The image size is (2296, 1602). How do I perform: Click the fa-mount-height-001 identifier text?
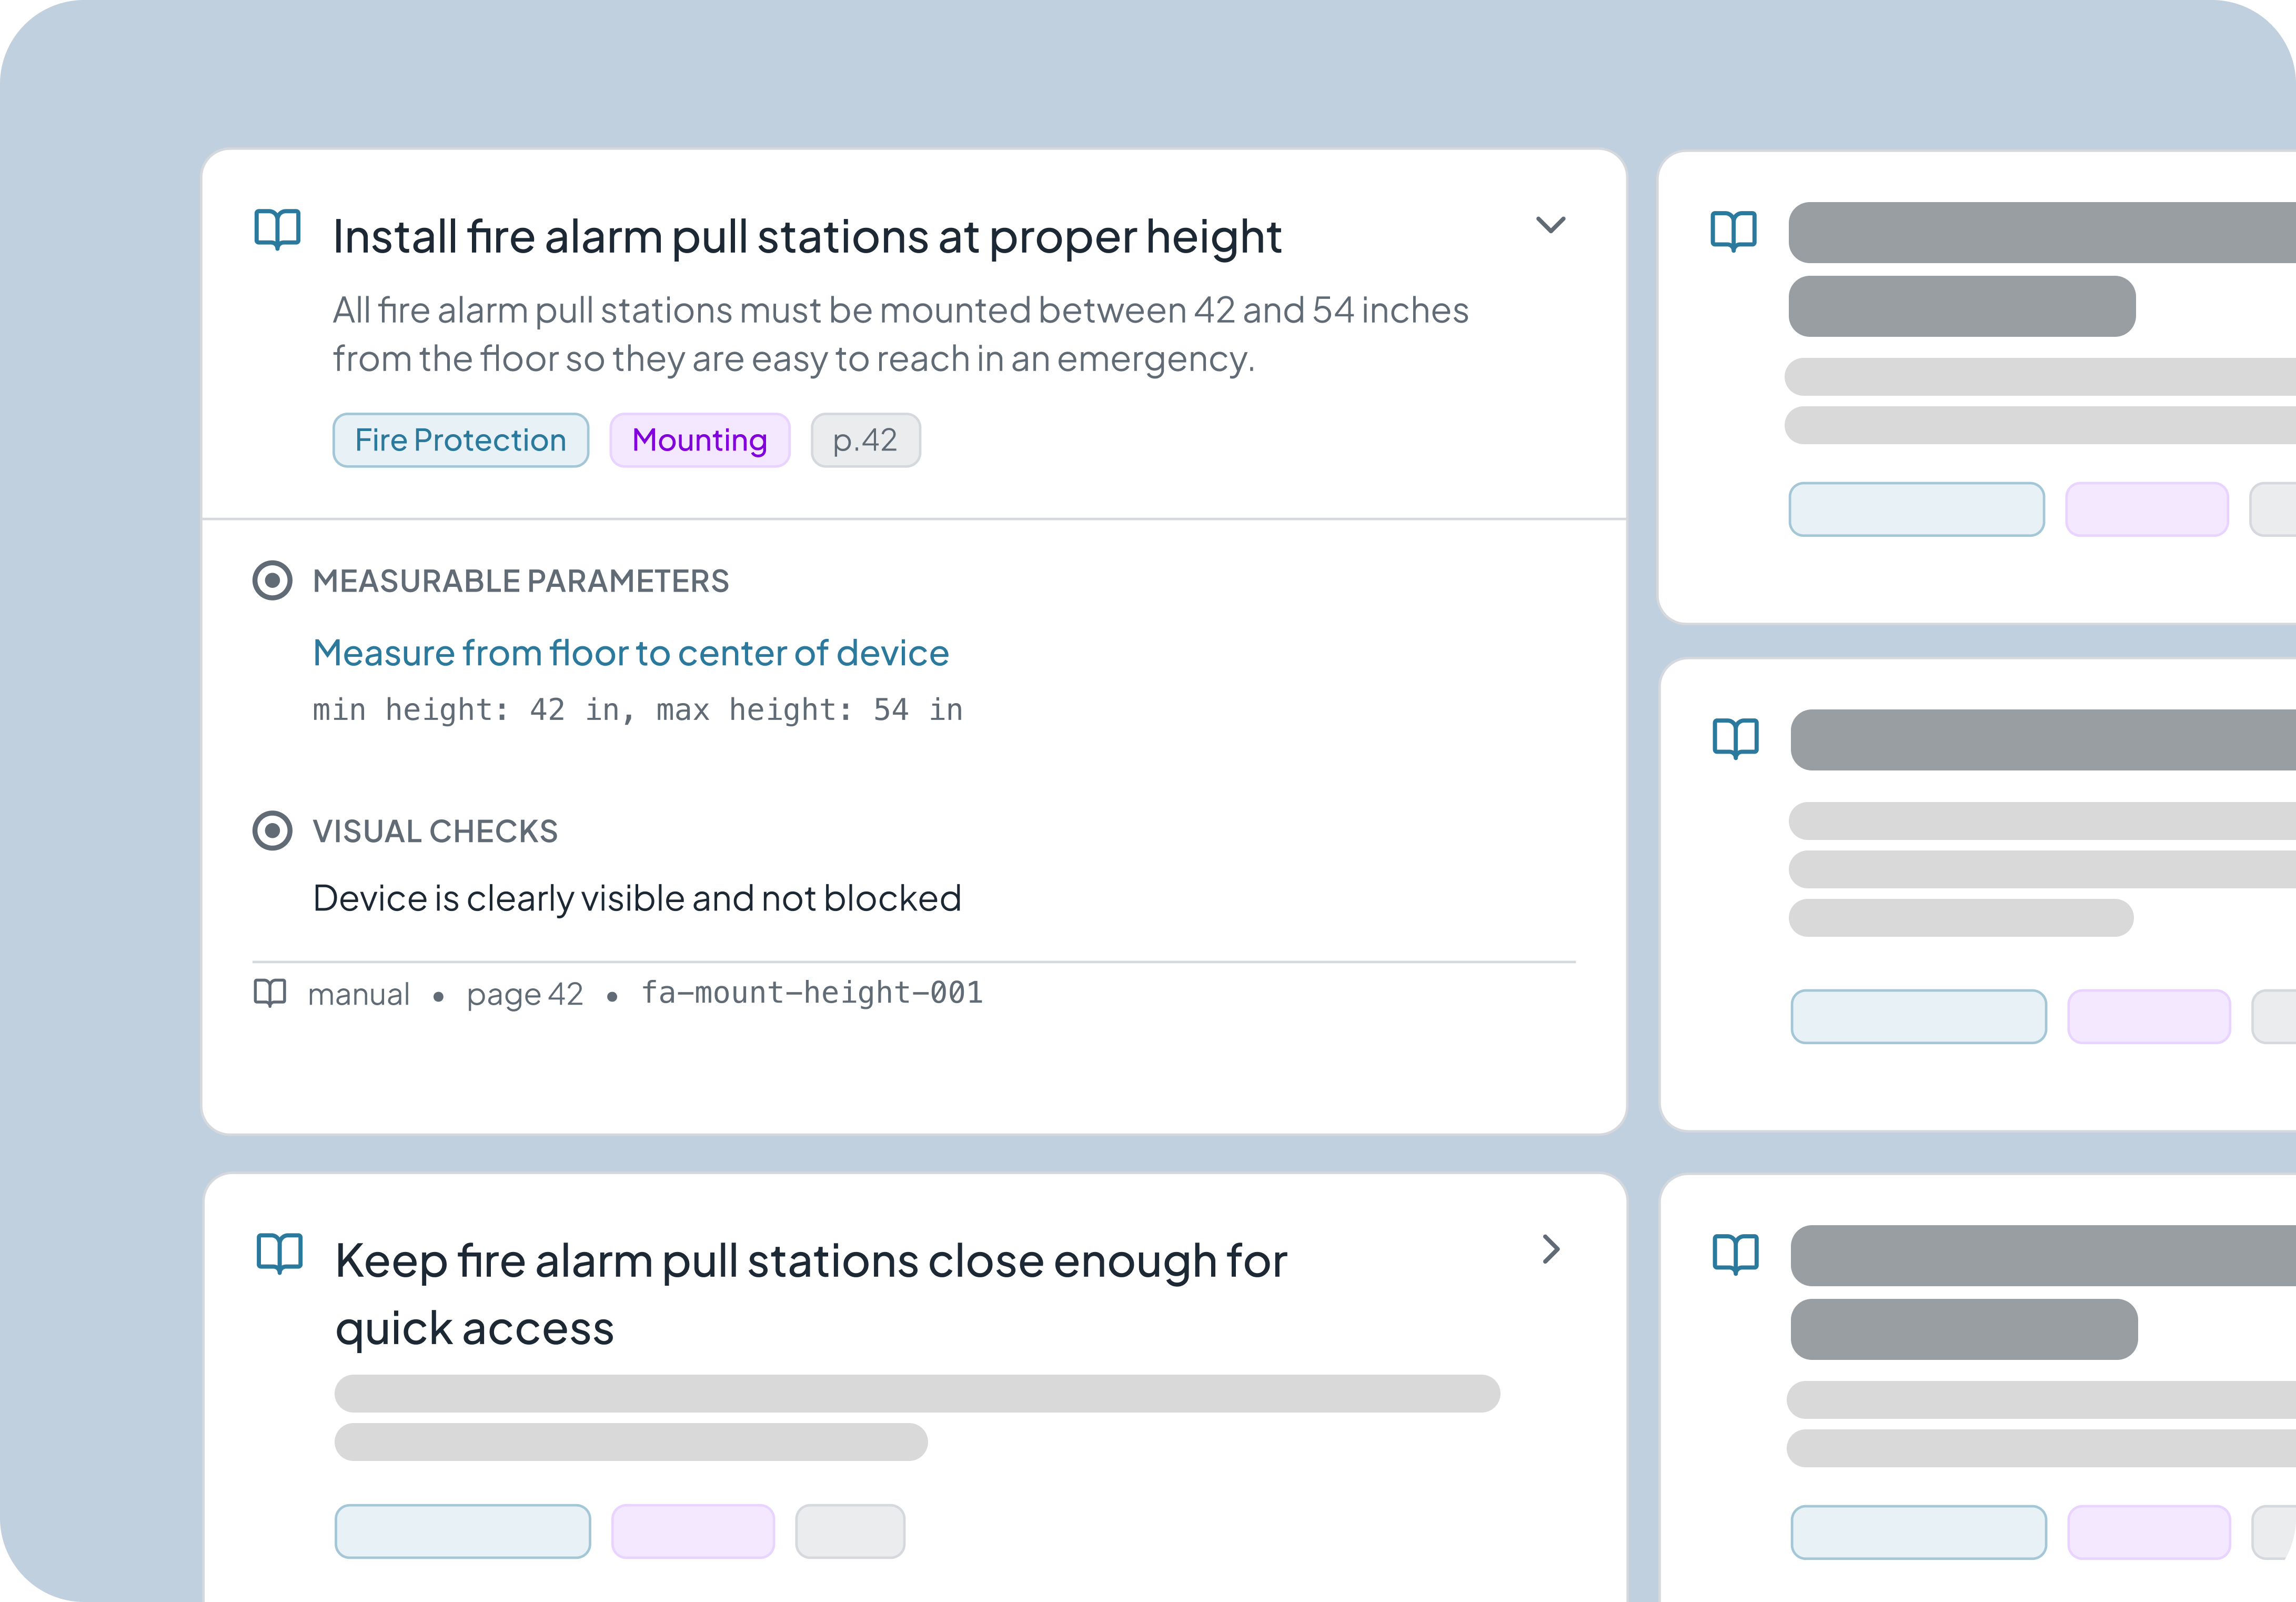[812, 993]
